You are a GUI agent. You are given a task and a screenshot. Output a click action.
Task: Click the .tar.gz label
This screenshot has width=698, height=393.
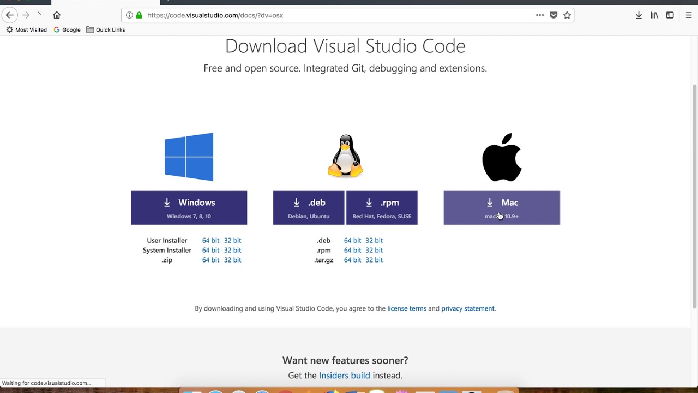323,260
